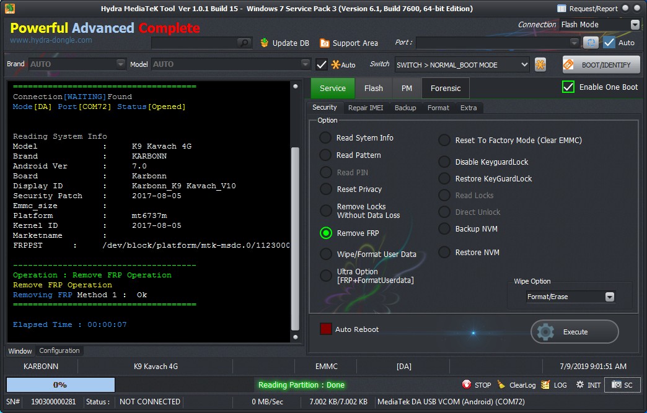Toggle the Auto model checkbox
This screenshot has width=647, height=413.
click(322, 64)
